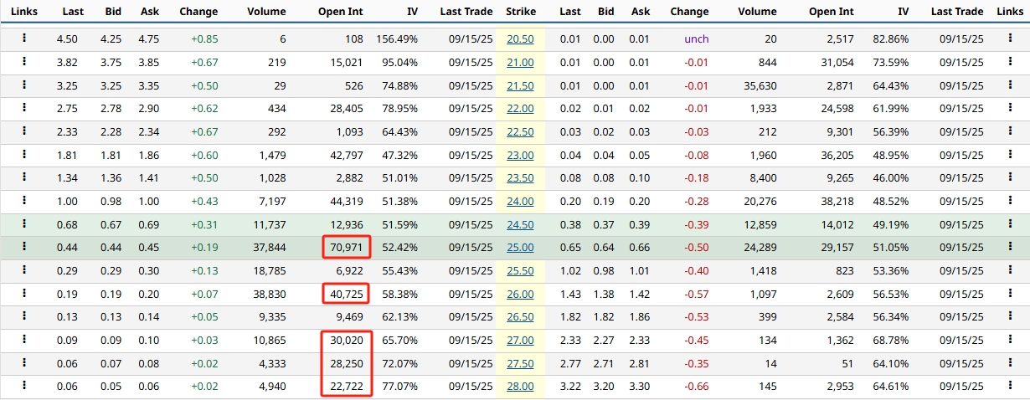The height and width of the screenshot is (400, 1030).
Task: Open right Links menu for 26.00 strike row
Action: coord(1009,294)
